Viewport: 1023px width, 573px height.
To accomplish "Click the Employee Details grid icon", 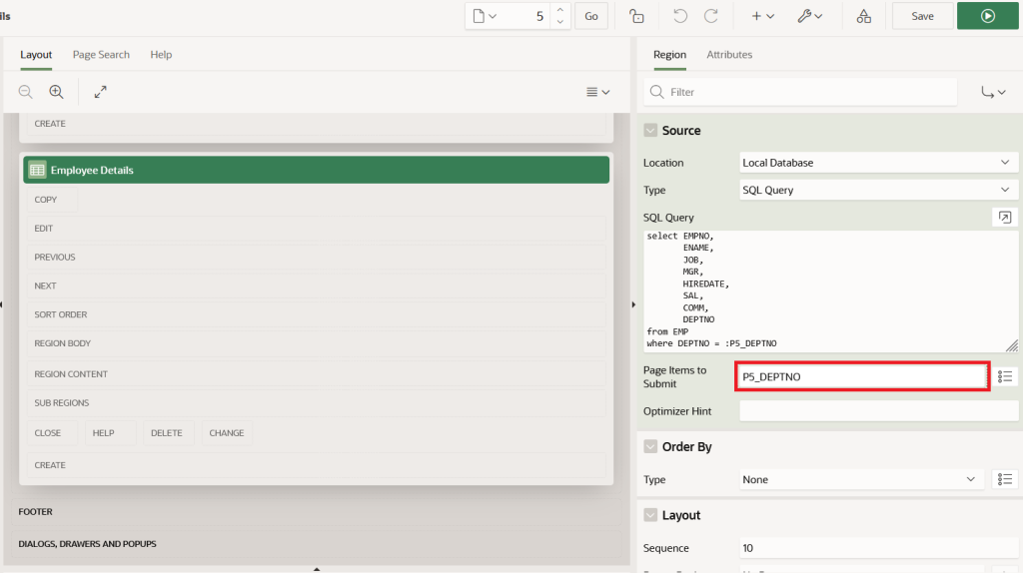I will (x=37, y=170).
